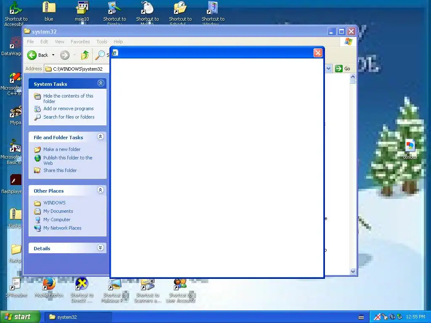The width and height of the screenshot is (431, 323).
Task: Open the Back history dropdown arrow
Action: pos(53,55)
